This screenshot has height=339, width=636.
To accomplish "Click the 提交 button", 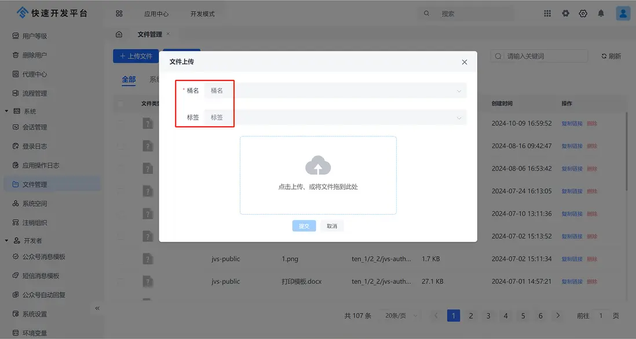I will [304, 226].
